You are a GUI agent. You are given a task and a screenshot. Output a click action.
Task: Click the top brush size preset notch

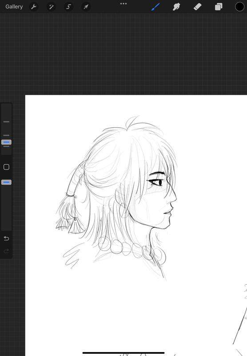6,121
